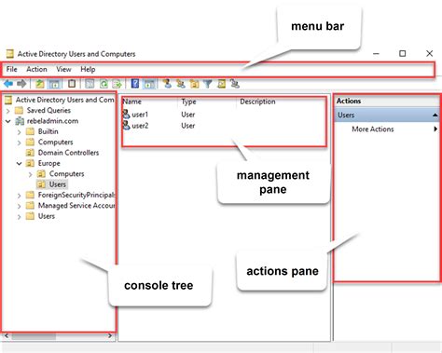The image size is (442, 353).
Task: Select Domain Controllers in the tree
Action: pos(68,153)
